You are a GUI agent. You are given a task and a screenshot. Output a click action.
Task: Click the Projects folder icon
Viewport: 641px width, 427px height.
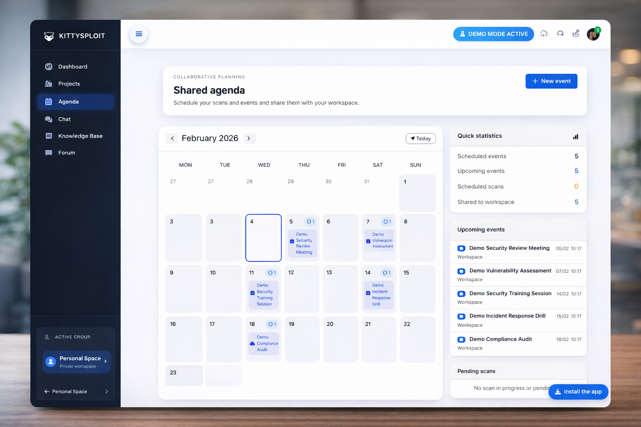[49, 83]
